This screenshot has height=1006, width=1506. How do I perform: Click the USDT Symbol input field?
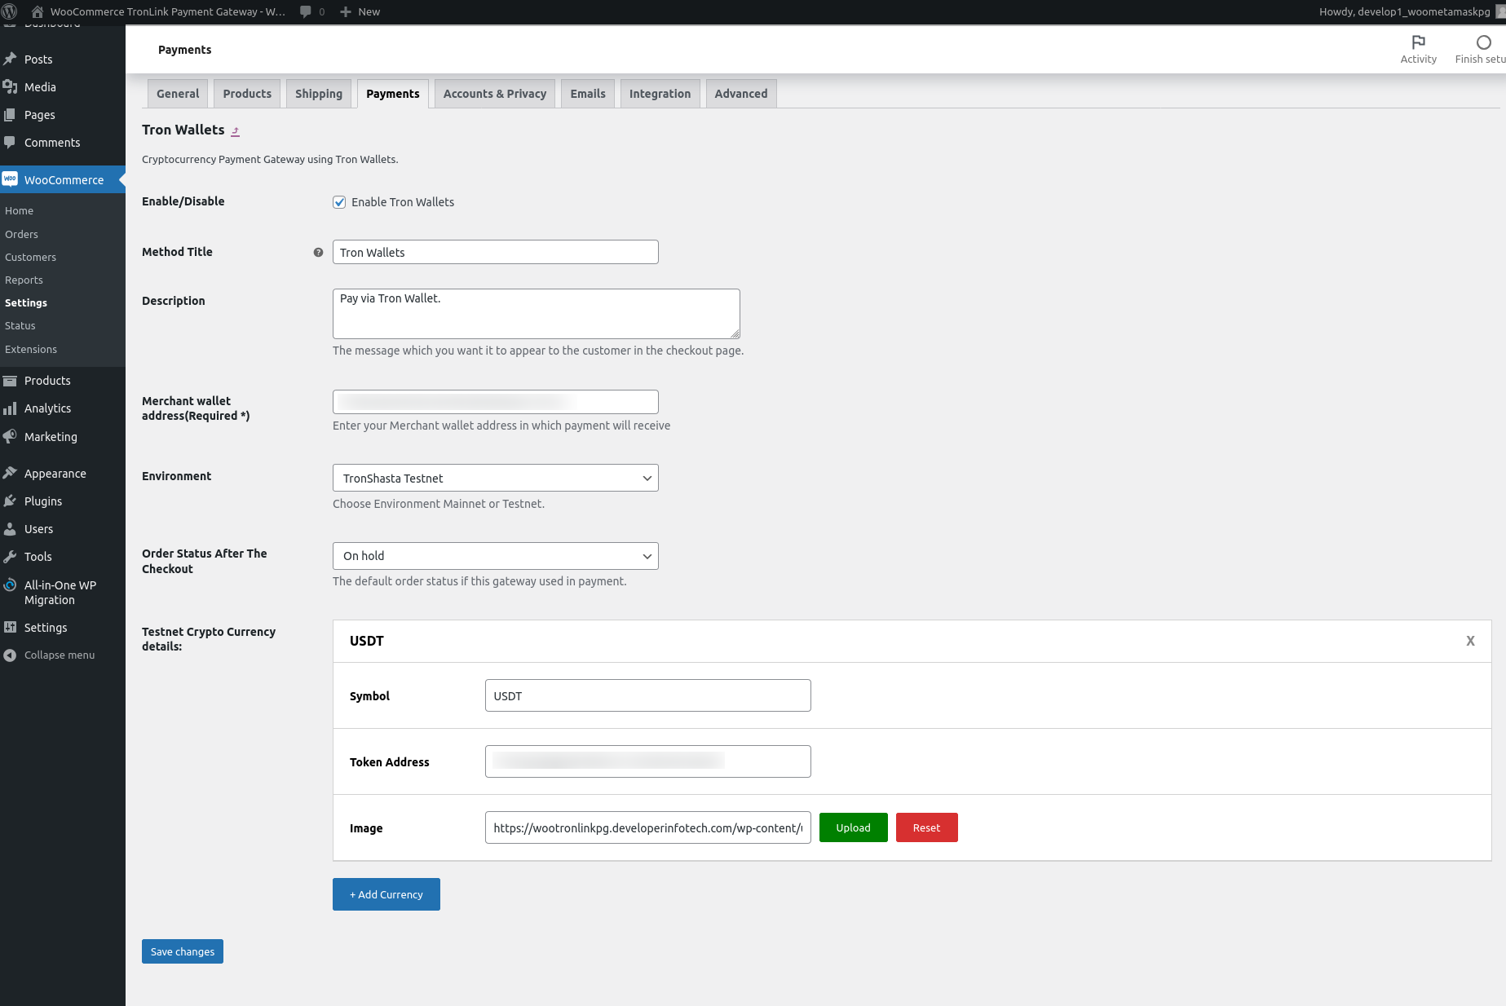pos(648,695)
